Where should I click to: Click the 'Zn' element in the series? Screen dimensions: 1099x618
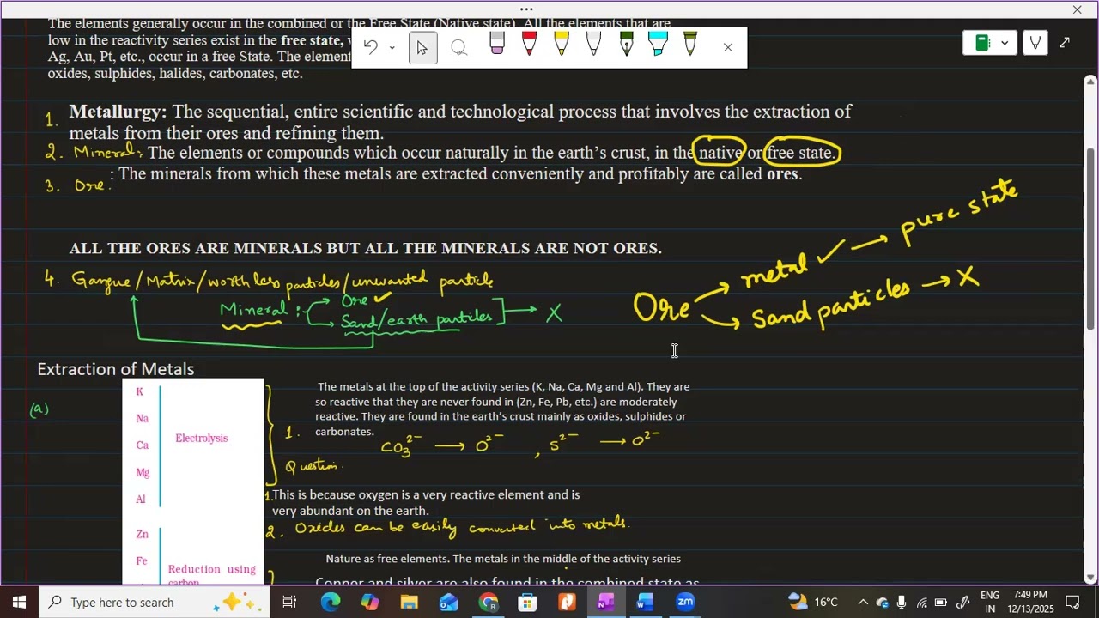142,534
